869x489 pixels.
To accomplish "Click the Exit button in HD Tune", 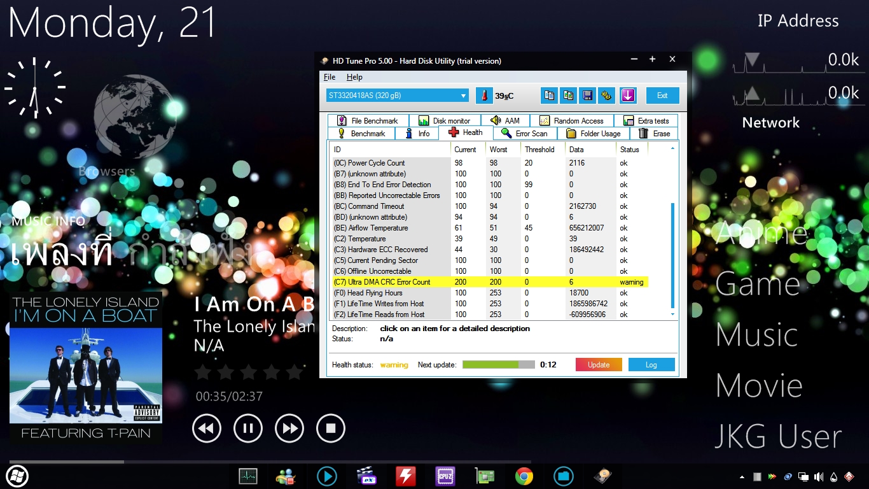I will tap(663, 96).
